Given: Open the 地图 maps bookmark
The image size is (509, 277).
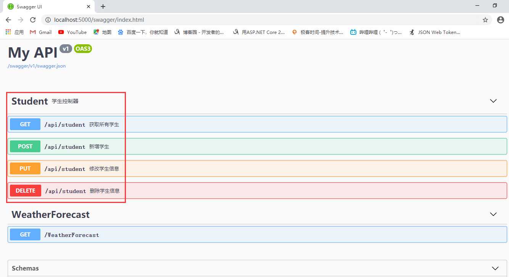Looking at the screenshot, I should click(102, 32).
